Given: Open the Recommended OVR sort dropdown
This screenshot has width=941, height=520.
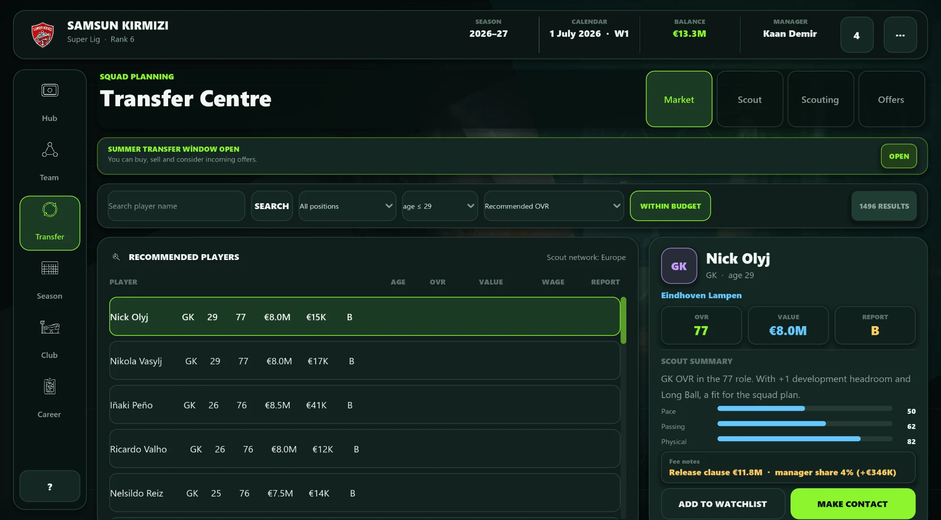Looking at the screenshot, I should point(553,206).
